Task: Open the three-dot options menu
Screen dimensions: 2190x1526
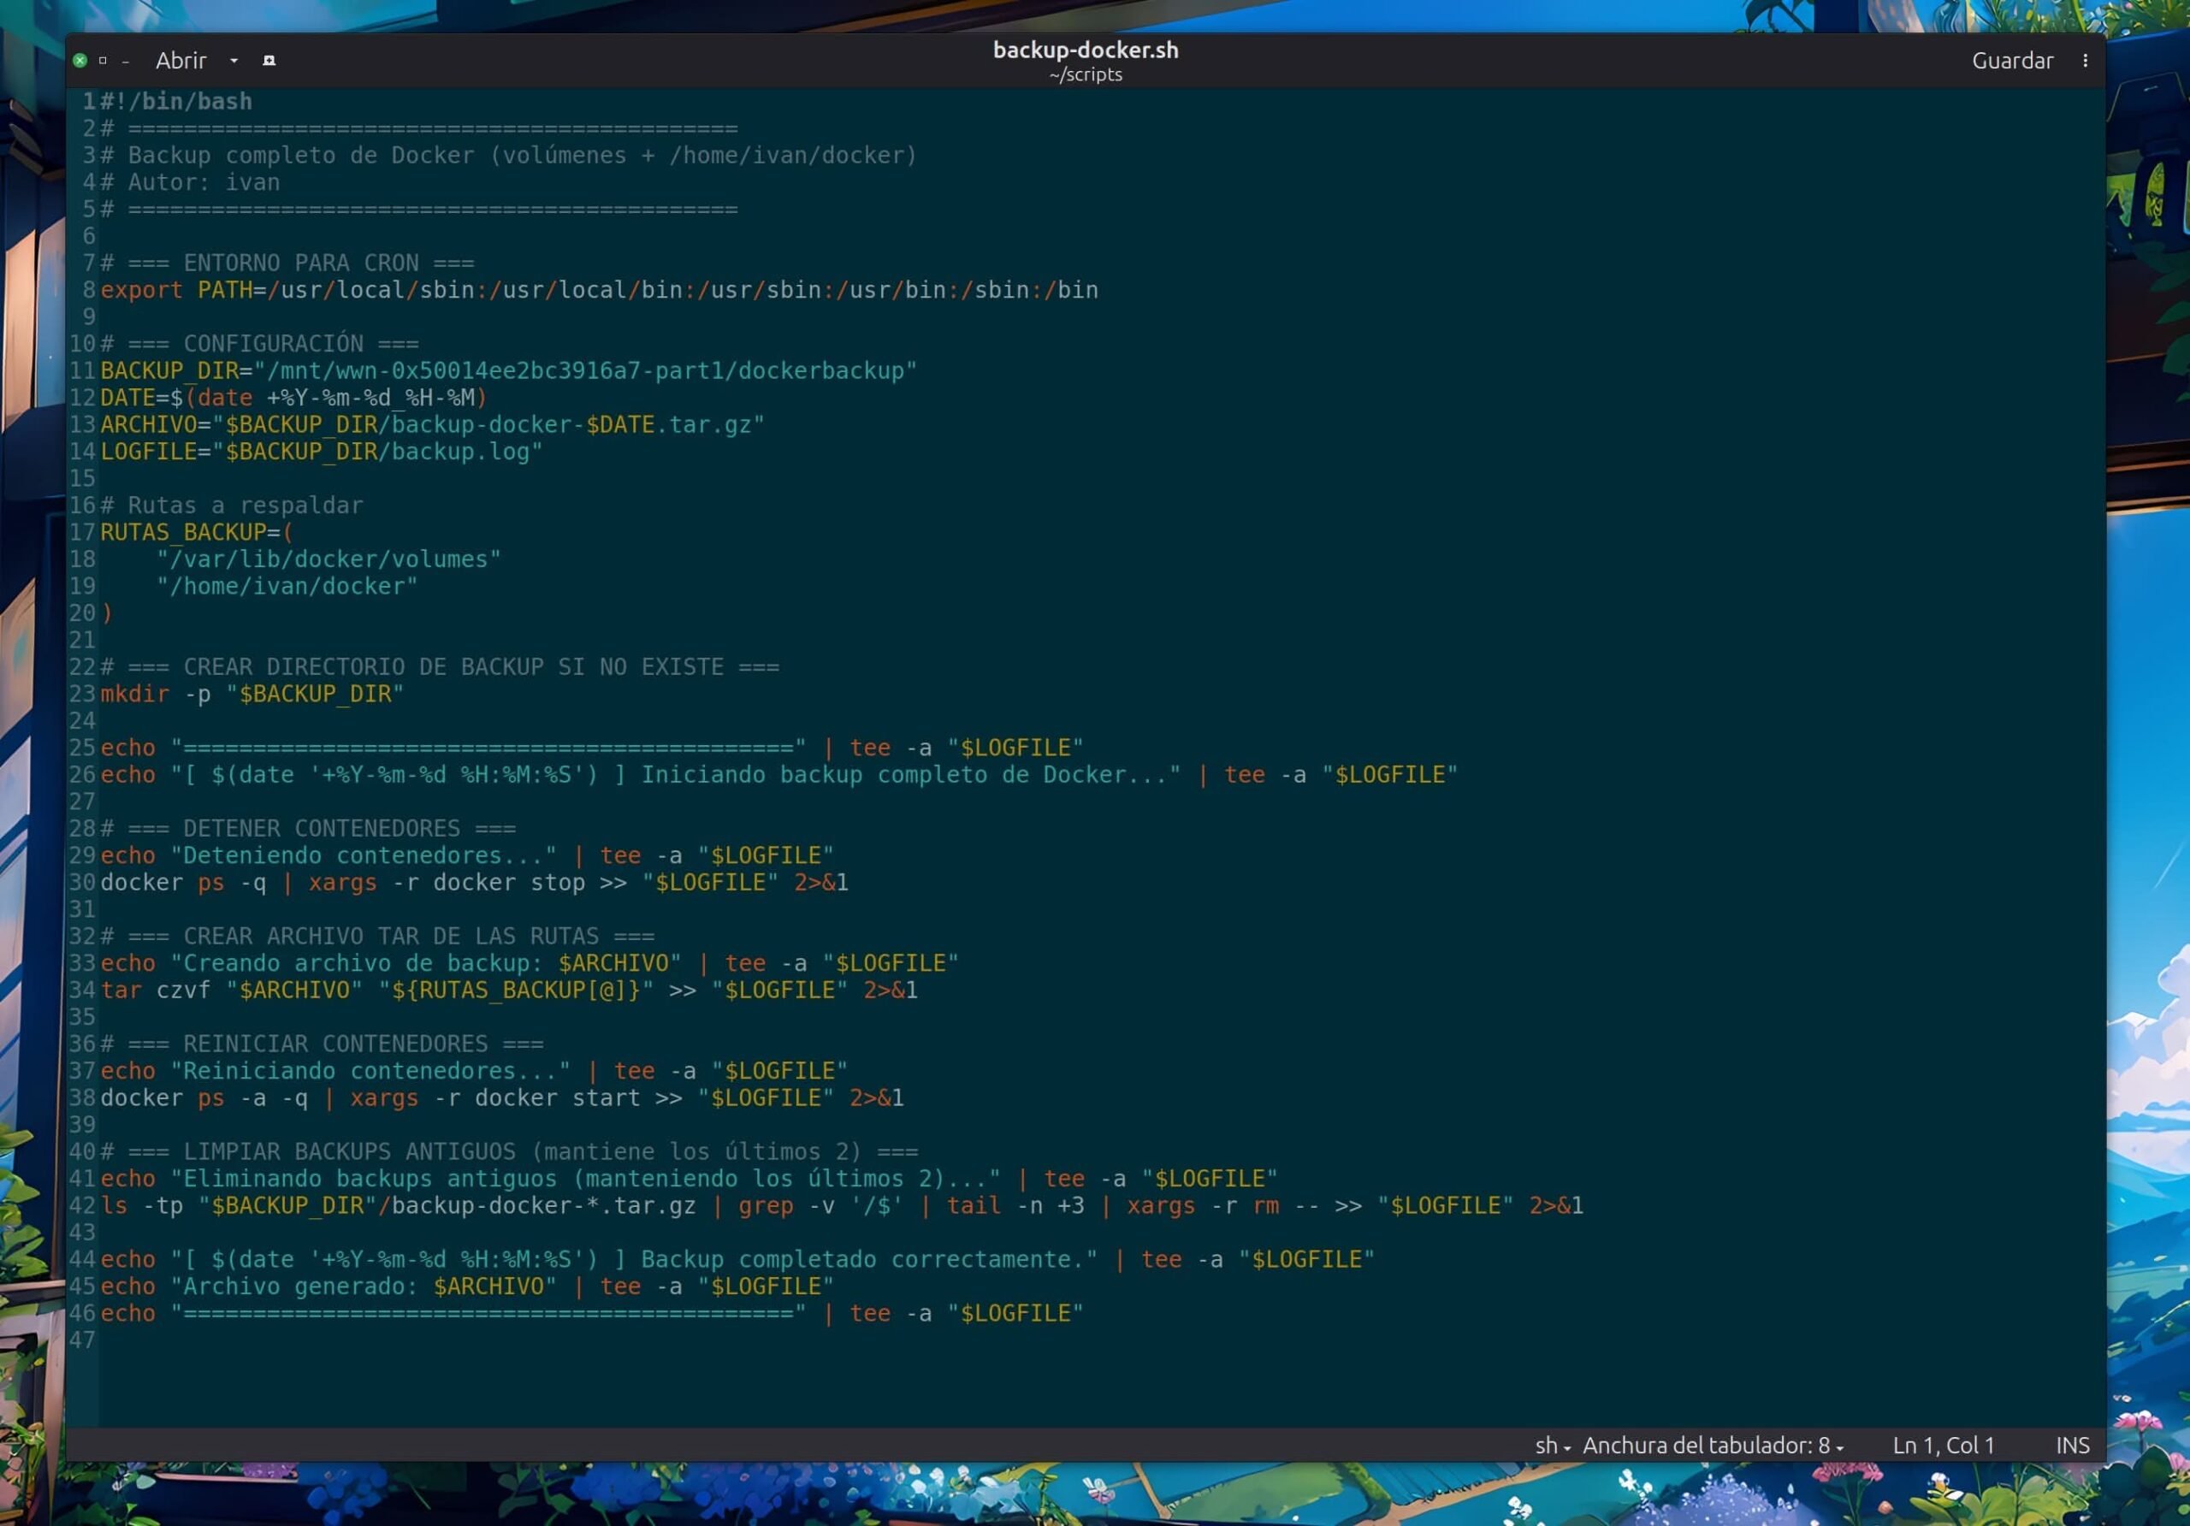Action: coord(2085,60)
